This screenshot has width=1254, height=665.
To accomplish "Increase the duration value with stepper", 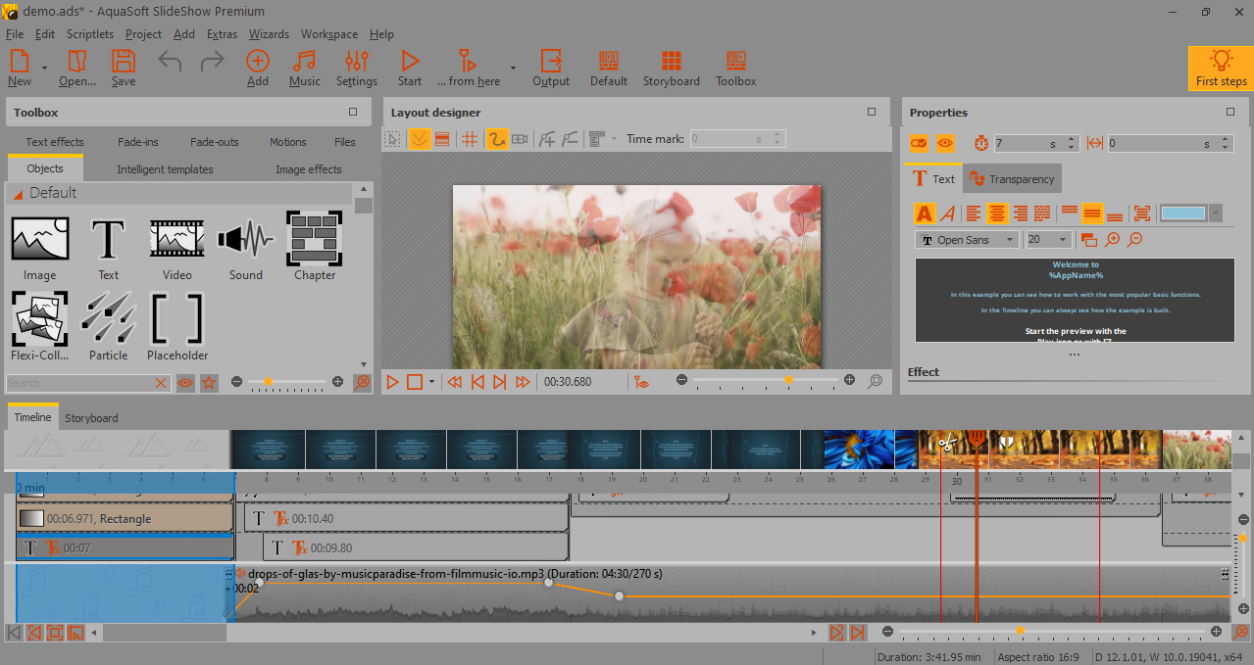I will pyautogui.click(x=1073, y=139).
